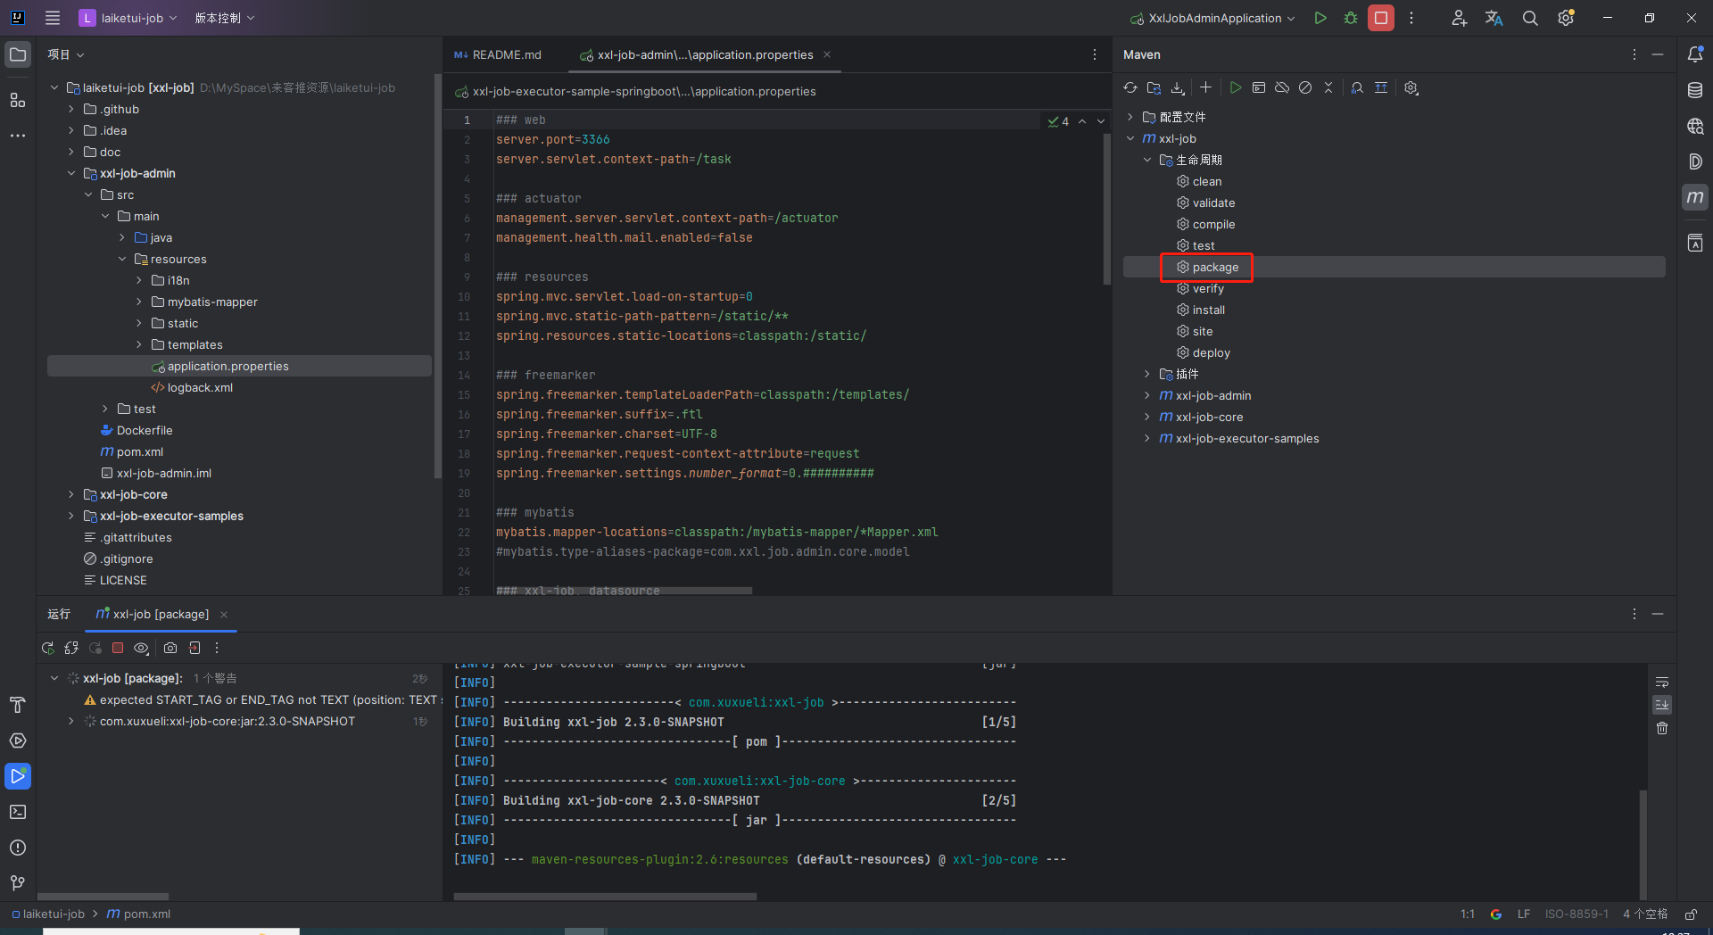
Task: Switch to the README.md editor tab
Action: point(498,54)
